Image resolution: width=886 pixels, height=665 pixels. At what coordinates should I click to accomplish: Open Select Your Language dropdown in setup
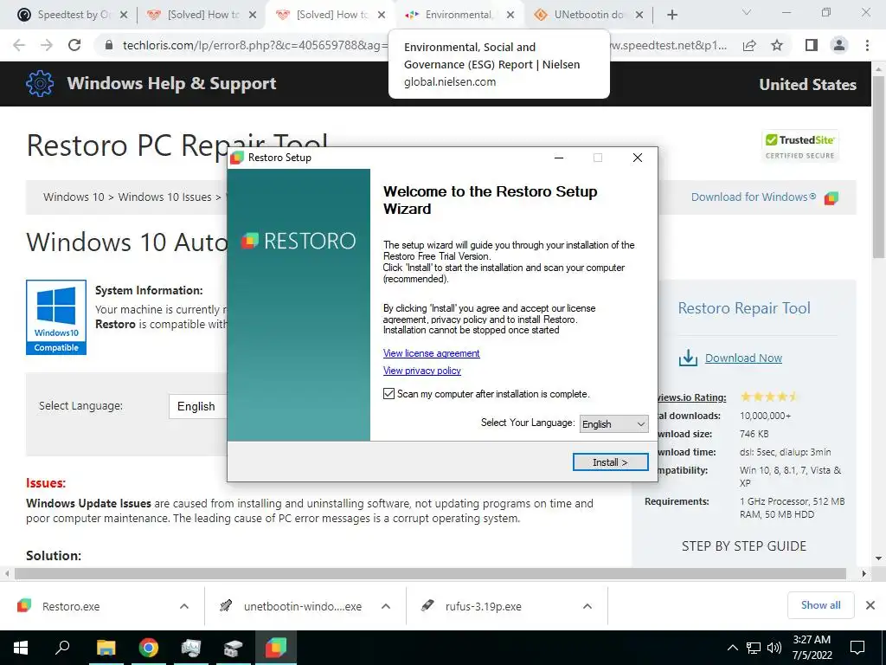[x=613, y=423]
